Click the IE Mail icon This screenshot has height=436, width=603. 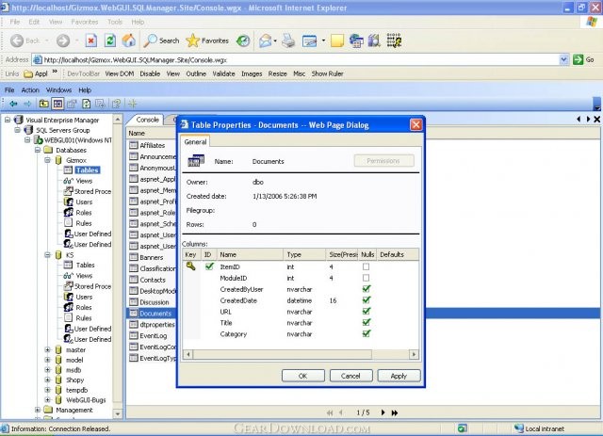click(x=266, y=40)
